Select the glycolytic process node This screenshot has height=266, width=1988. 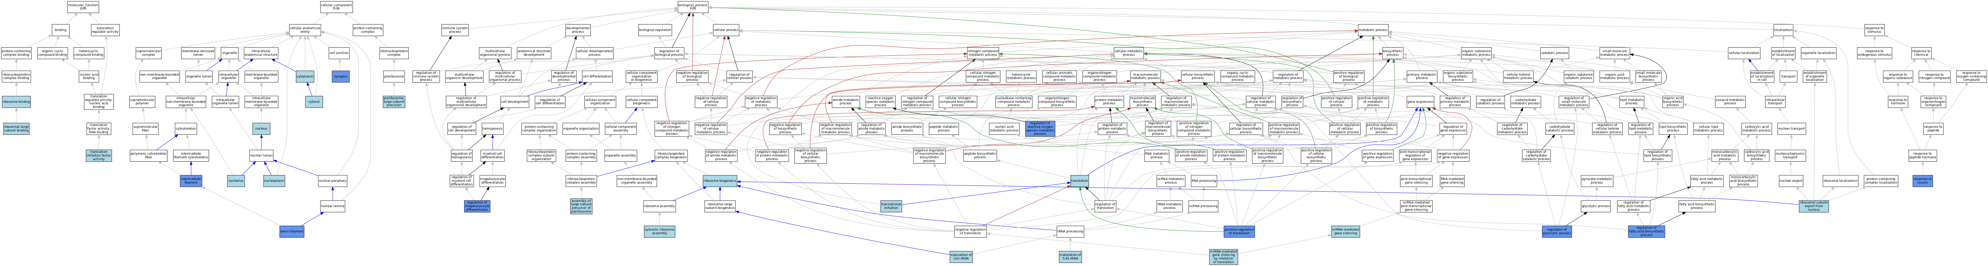click(1595, 206)
